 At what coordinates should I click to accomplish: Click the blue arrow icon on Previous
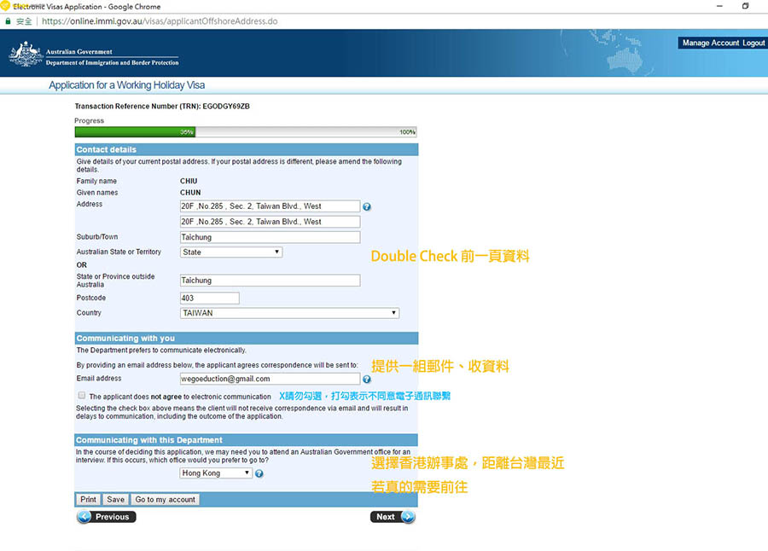tap(84, 517)
